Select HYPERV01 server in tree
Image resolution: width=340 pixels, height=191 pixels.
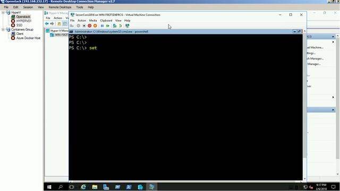click(24, 21)
